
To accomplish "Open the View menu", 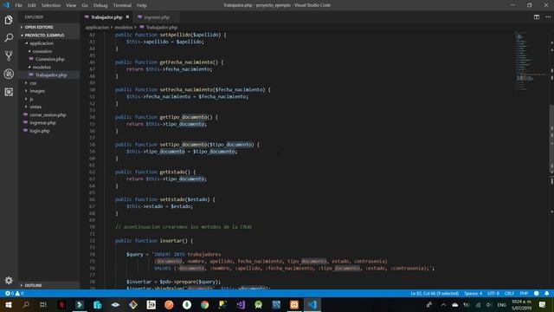I will pos(71,5).
